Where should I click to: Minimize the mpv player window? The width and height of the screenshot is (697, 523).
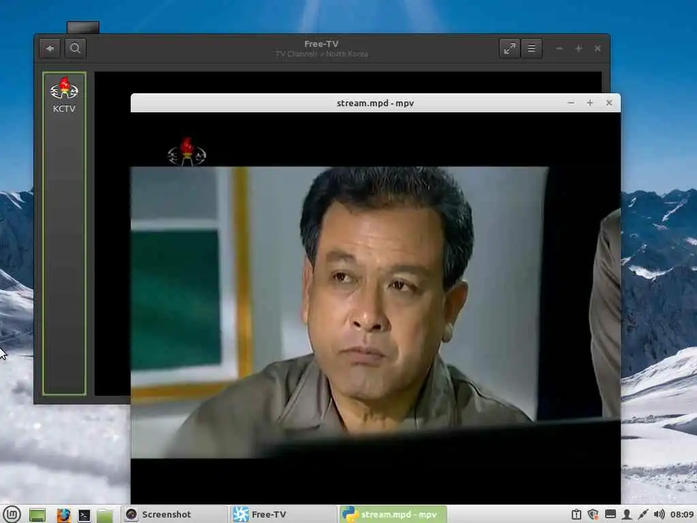tap(571, 104)
